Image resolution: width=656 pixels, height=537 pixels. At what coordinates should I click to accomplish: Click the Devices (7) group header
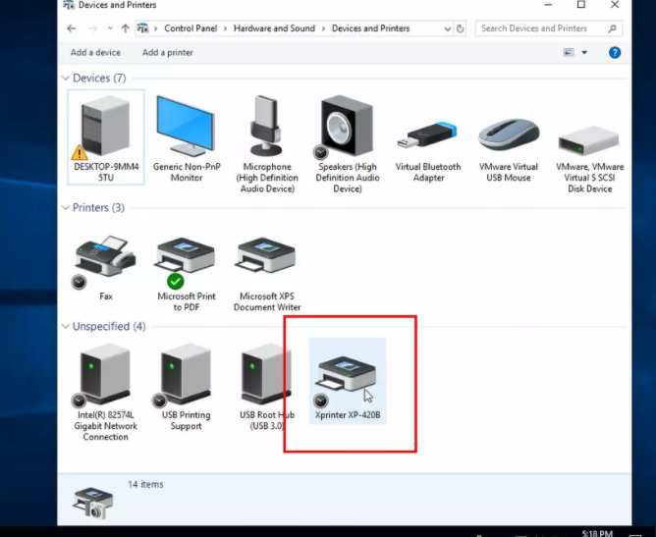coord(99,79)
